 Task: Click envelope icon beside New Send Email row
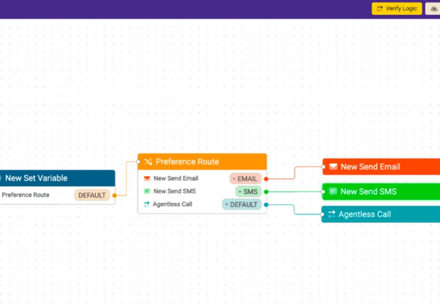point(147,178)
